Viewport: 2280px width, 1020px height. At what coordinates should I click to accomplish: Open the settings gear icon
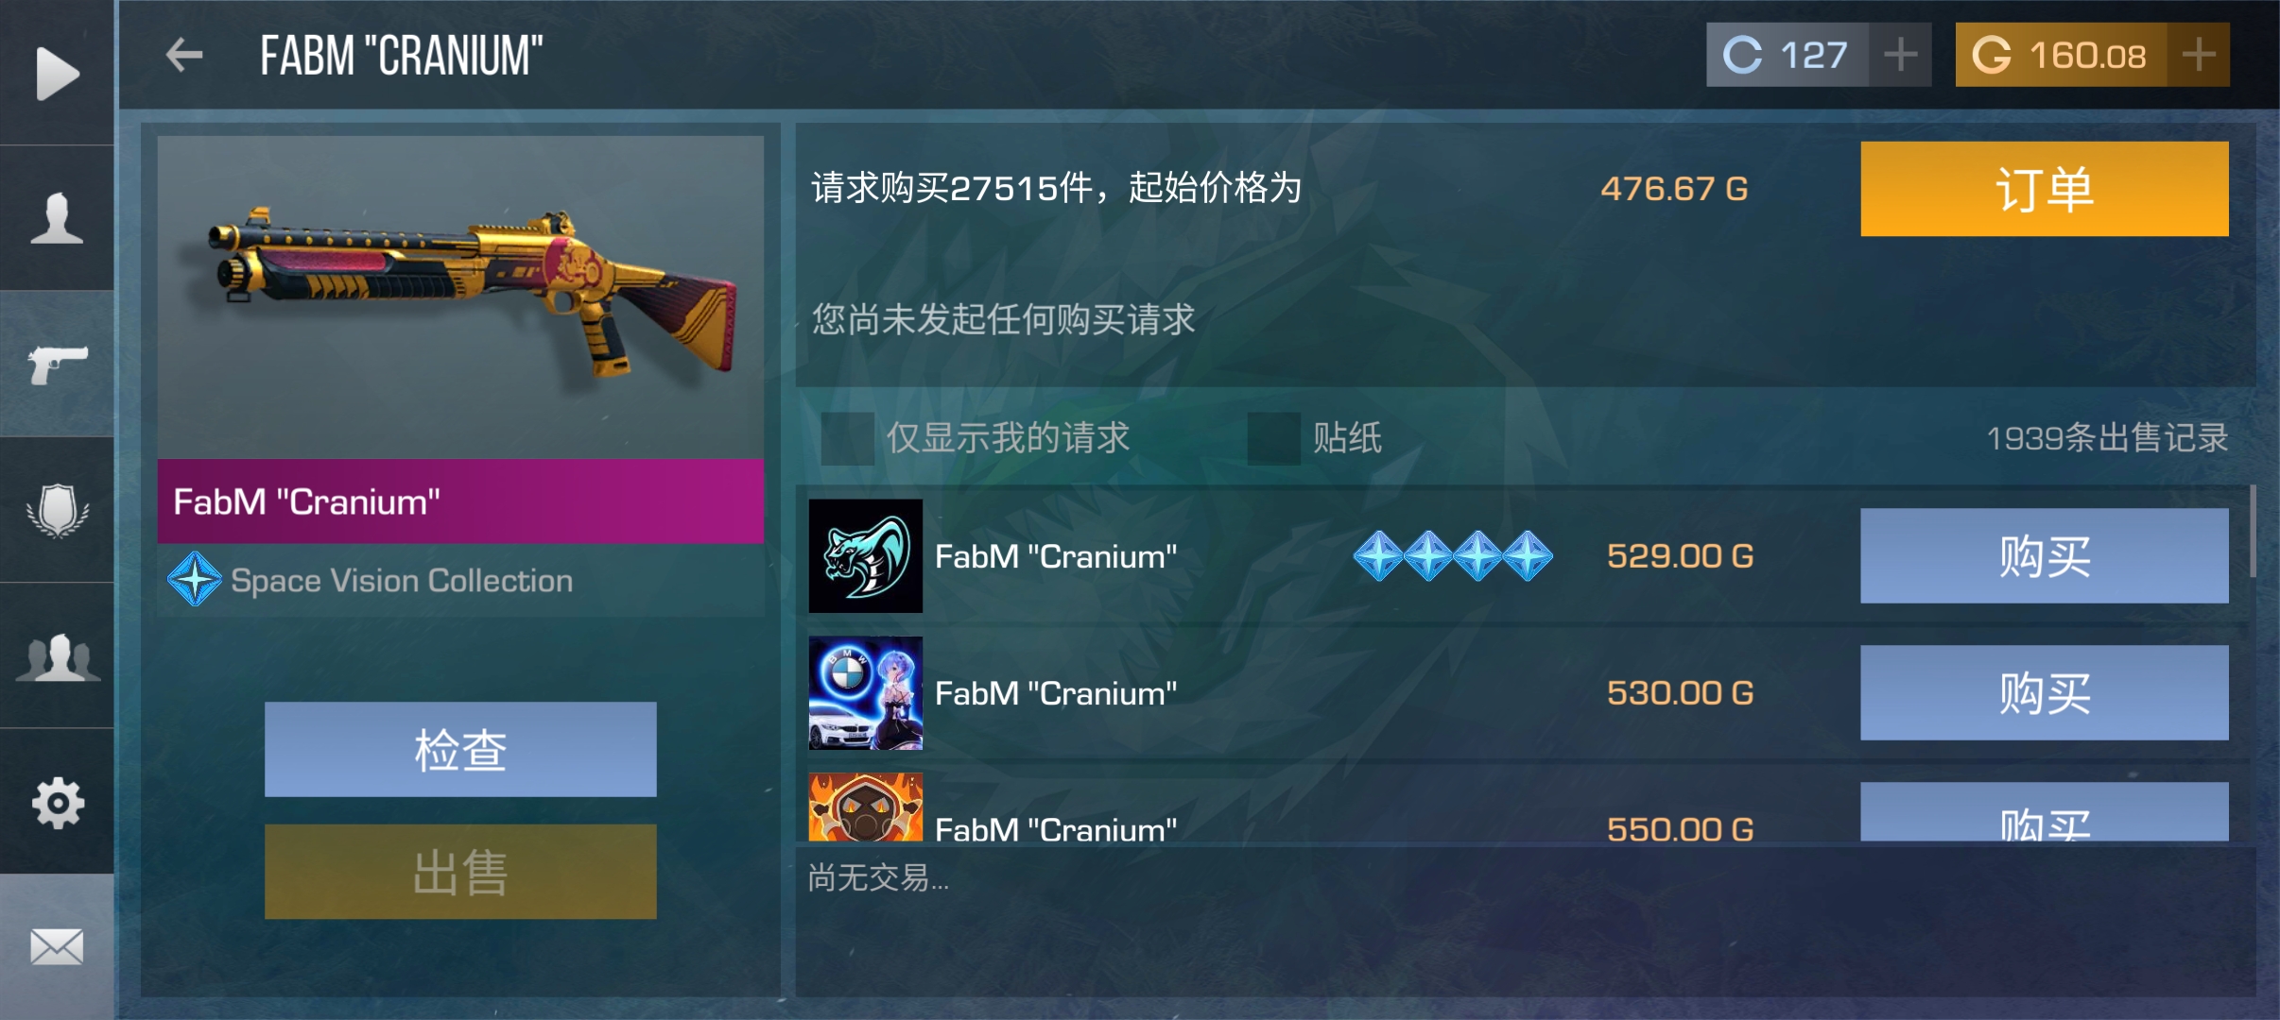coord(58,803)
